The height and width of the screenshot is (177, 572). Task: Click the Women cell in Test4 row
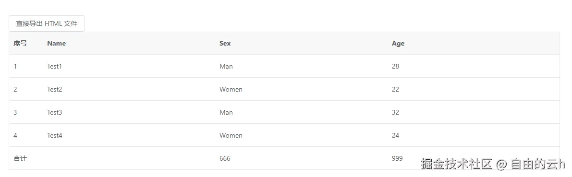pyautogui.click(x=231, y=135)
